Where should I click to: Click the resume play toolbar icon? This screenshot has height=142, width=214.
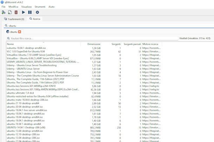pos(24,12)
